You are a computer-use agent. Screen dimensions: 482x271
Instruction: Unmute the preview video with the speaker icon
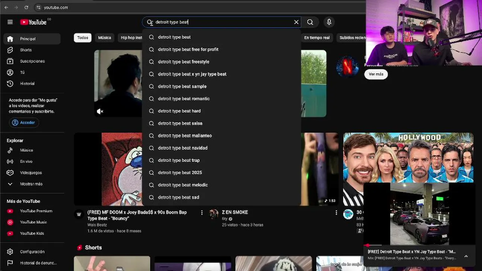click(x=100, y=111)
